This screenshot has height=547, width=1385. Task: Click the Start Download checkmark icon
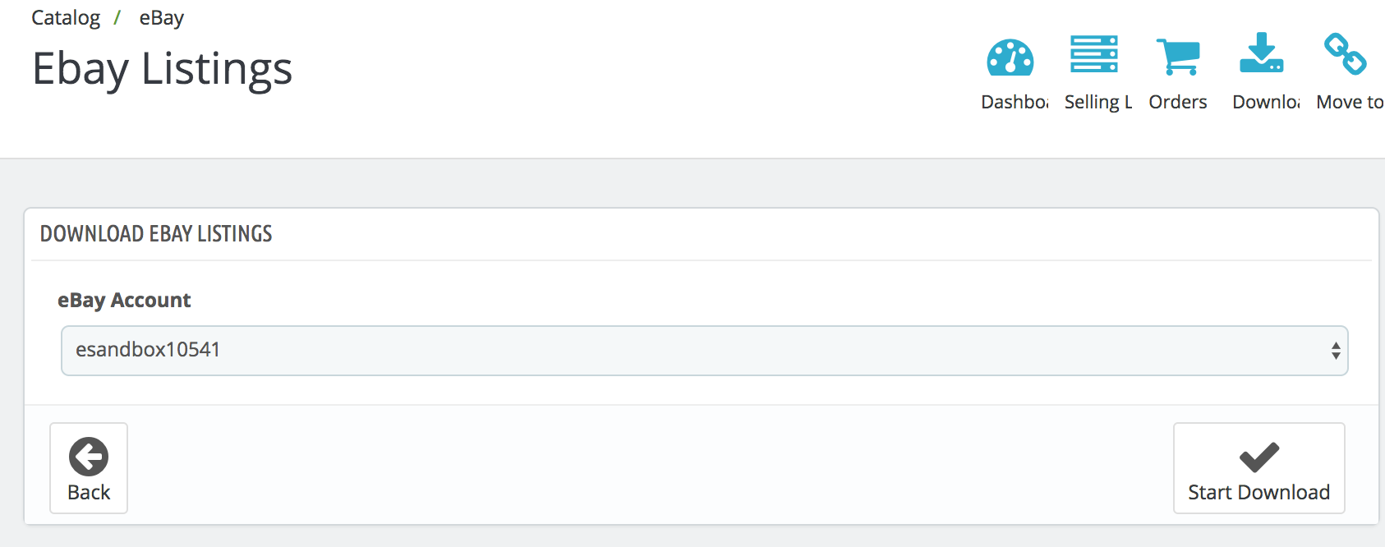(x=1259, y=457)
